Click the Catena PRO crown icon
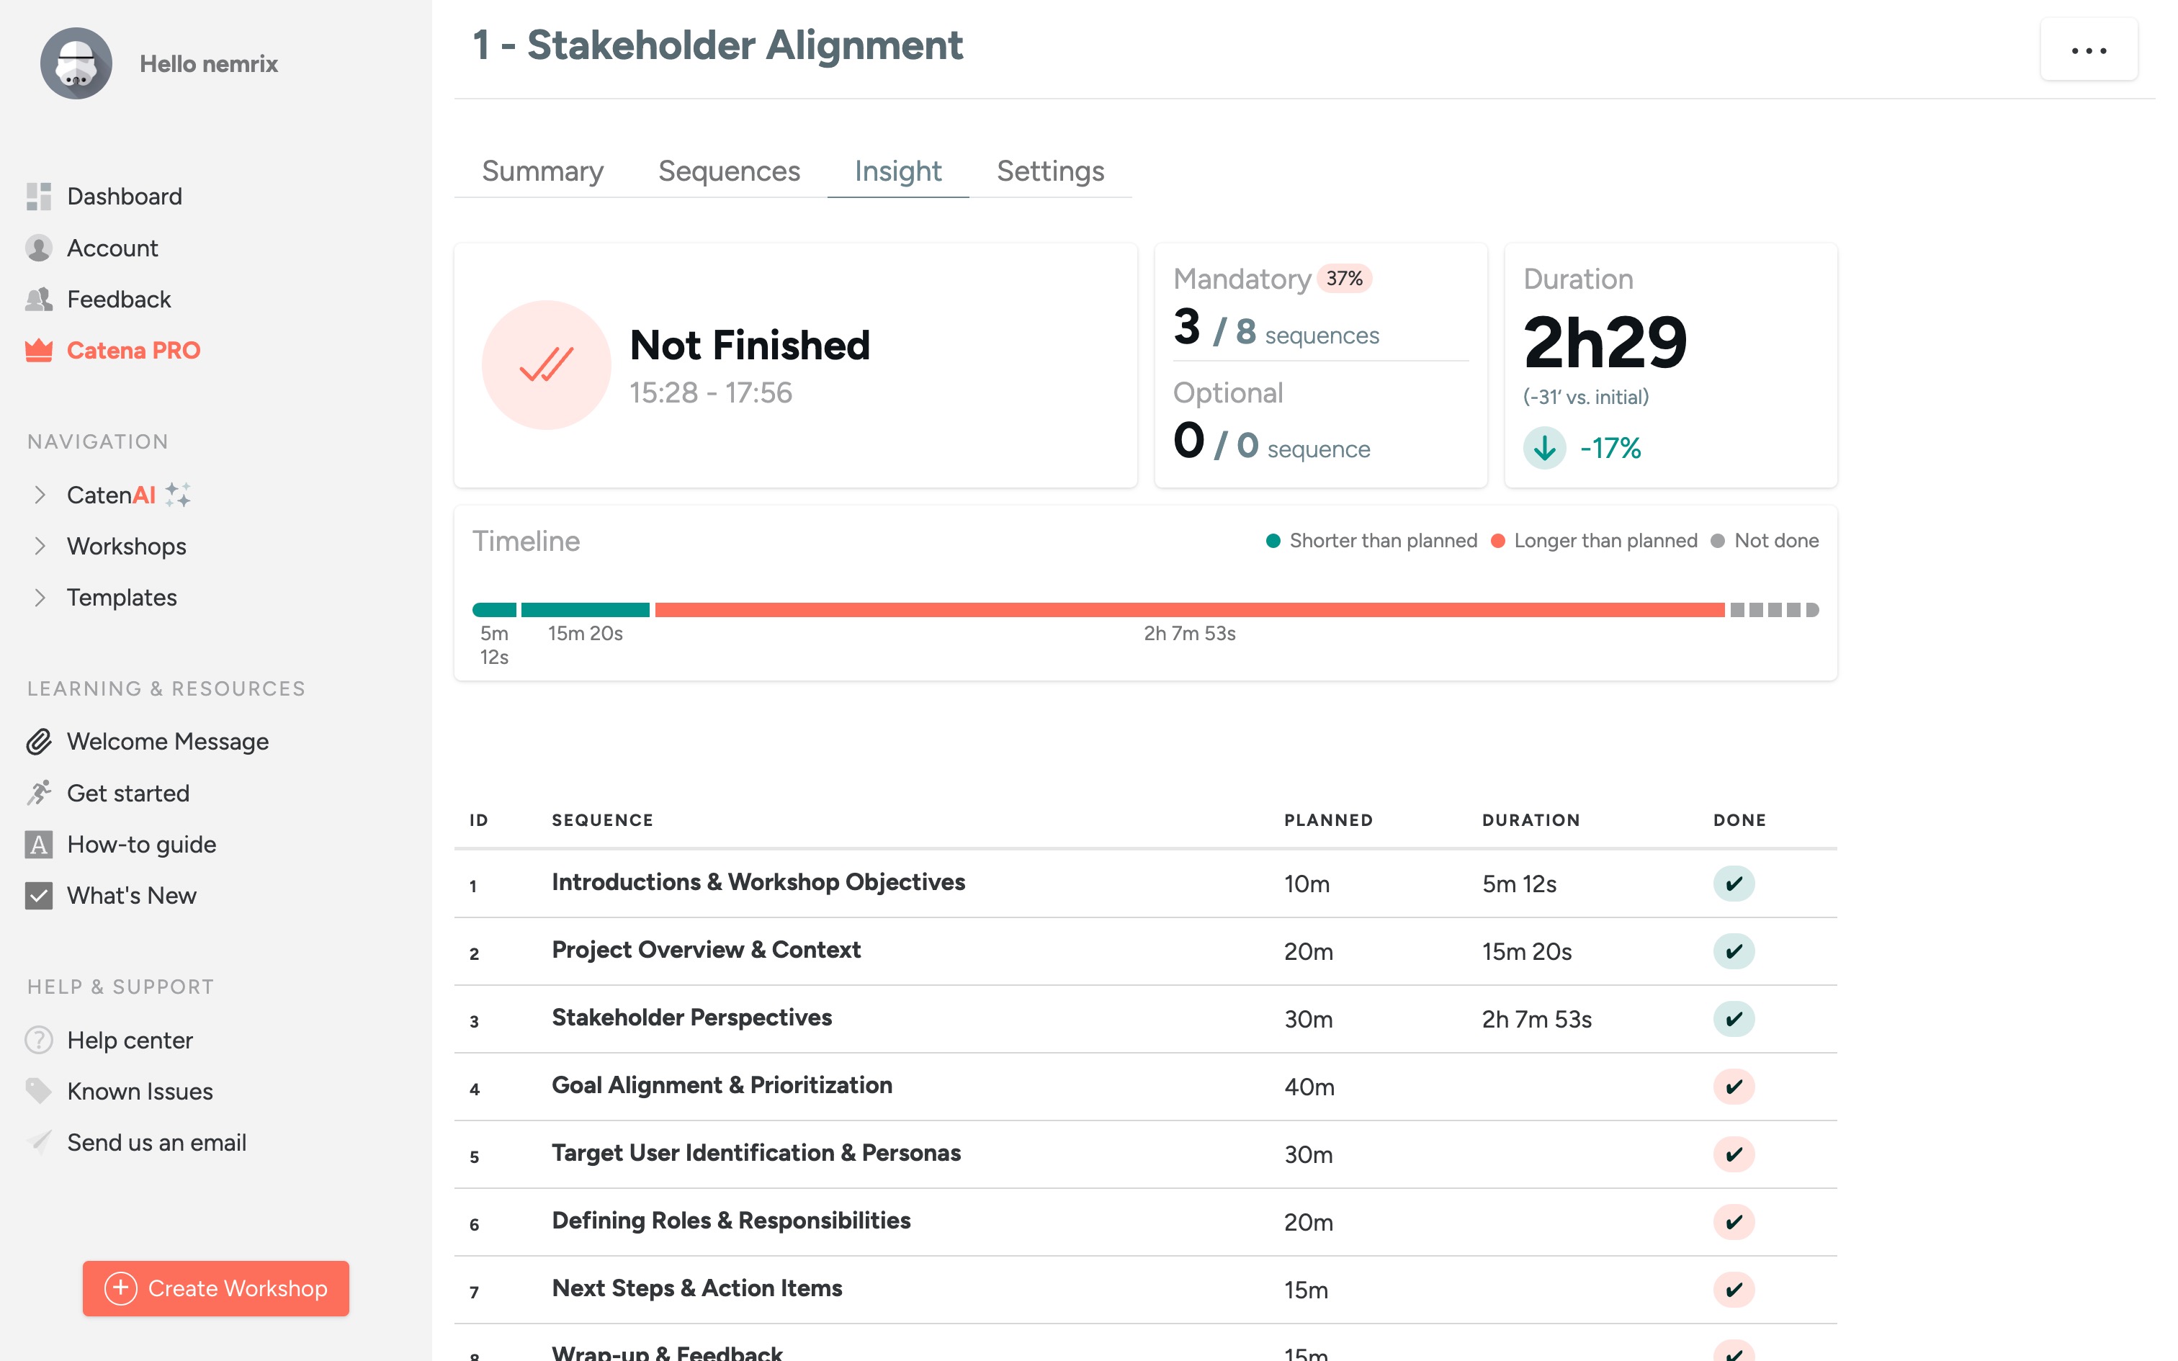The width and height of the screenshot is (2178, 1361). [39, 350]
